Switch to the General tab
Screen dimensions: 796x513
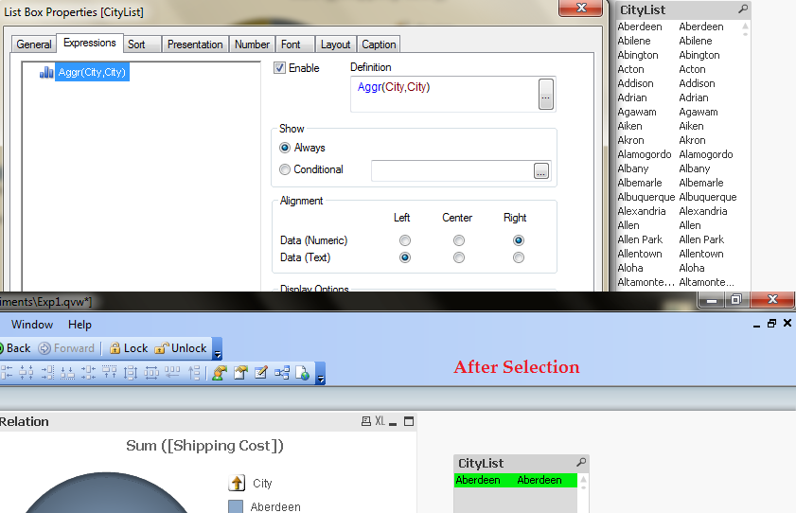(x=33, y=44)
